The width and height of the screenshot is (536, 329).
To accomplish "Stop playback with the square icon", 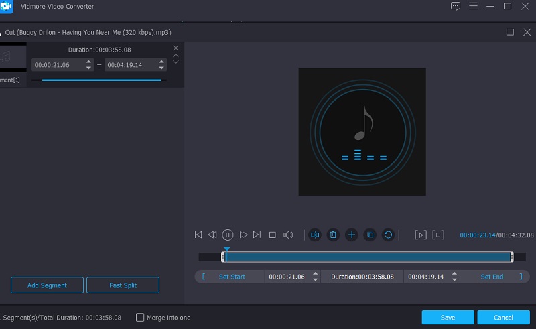I will [273, 235].
